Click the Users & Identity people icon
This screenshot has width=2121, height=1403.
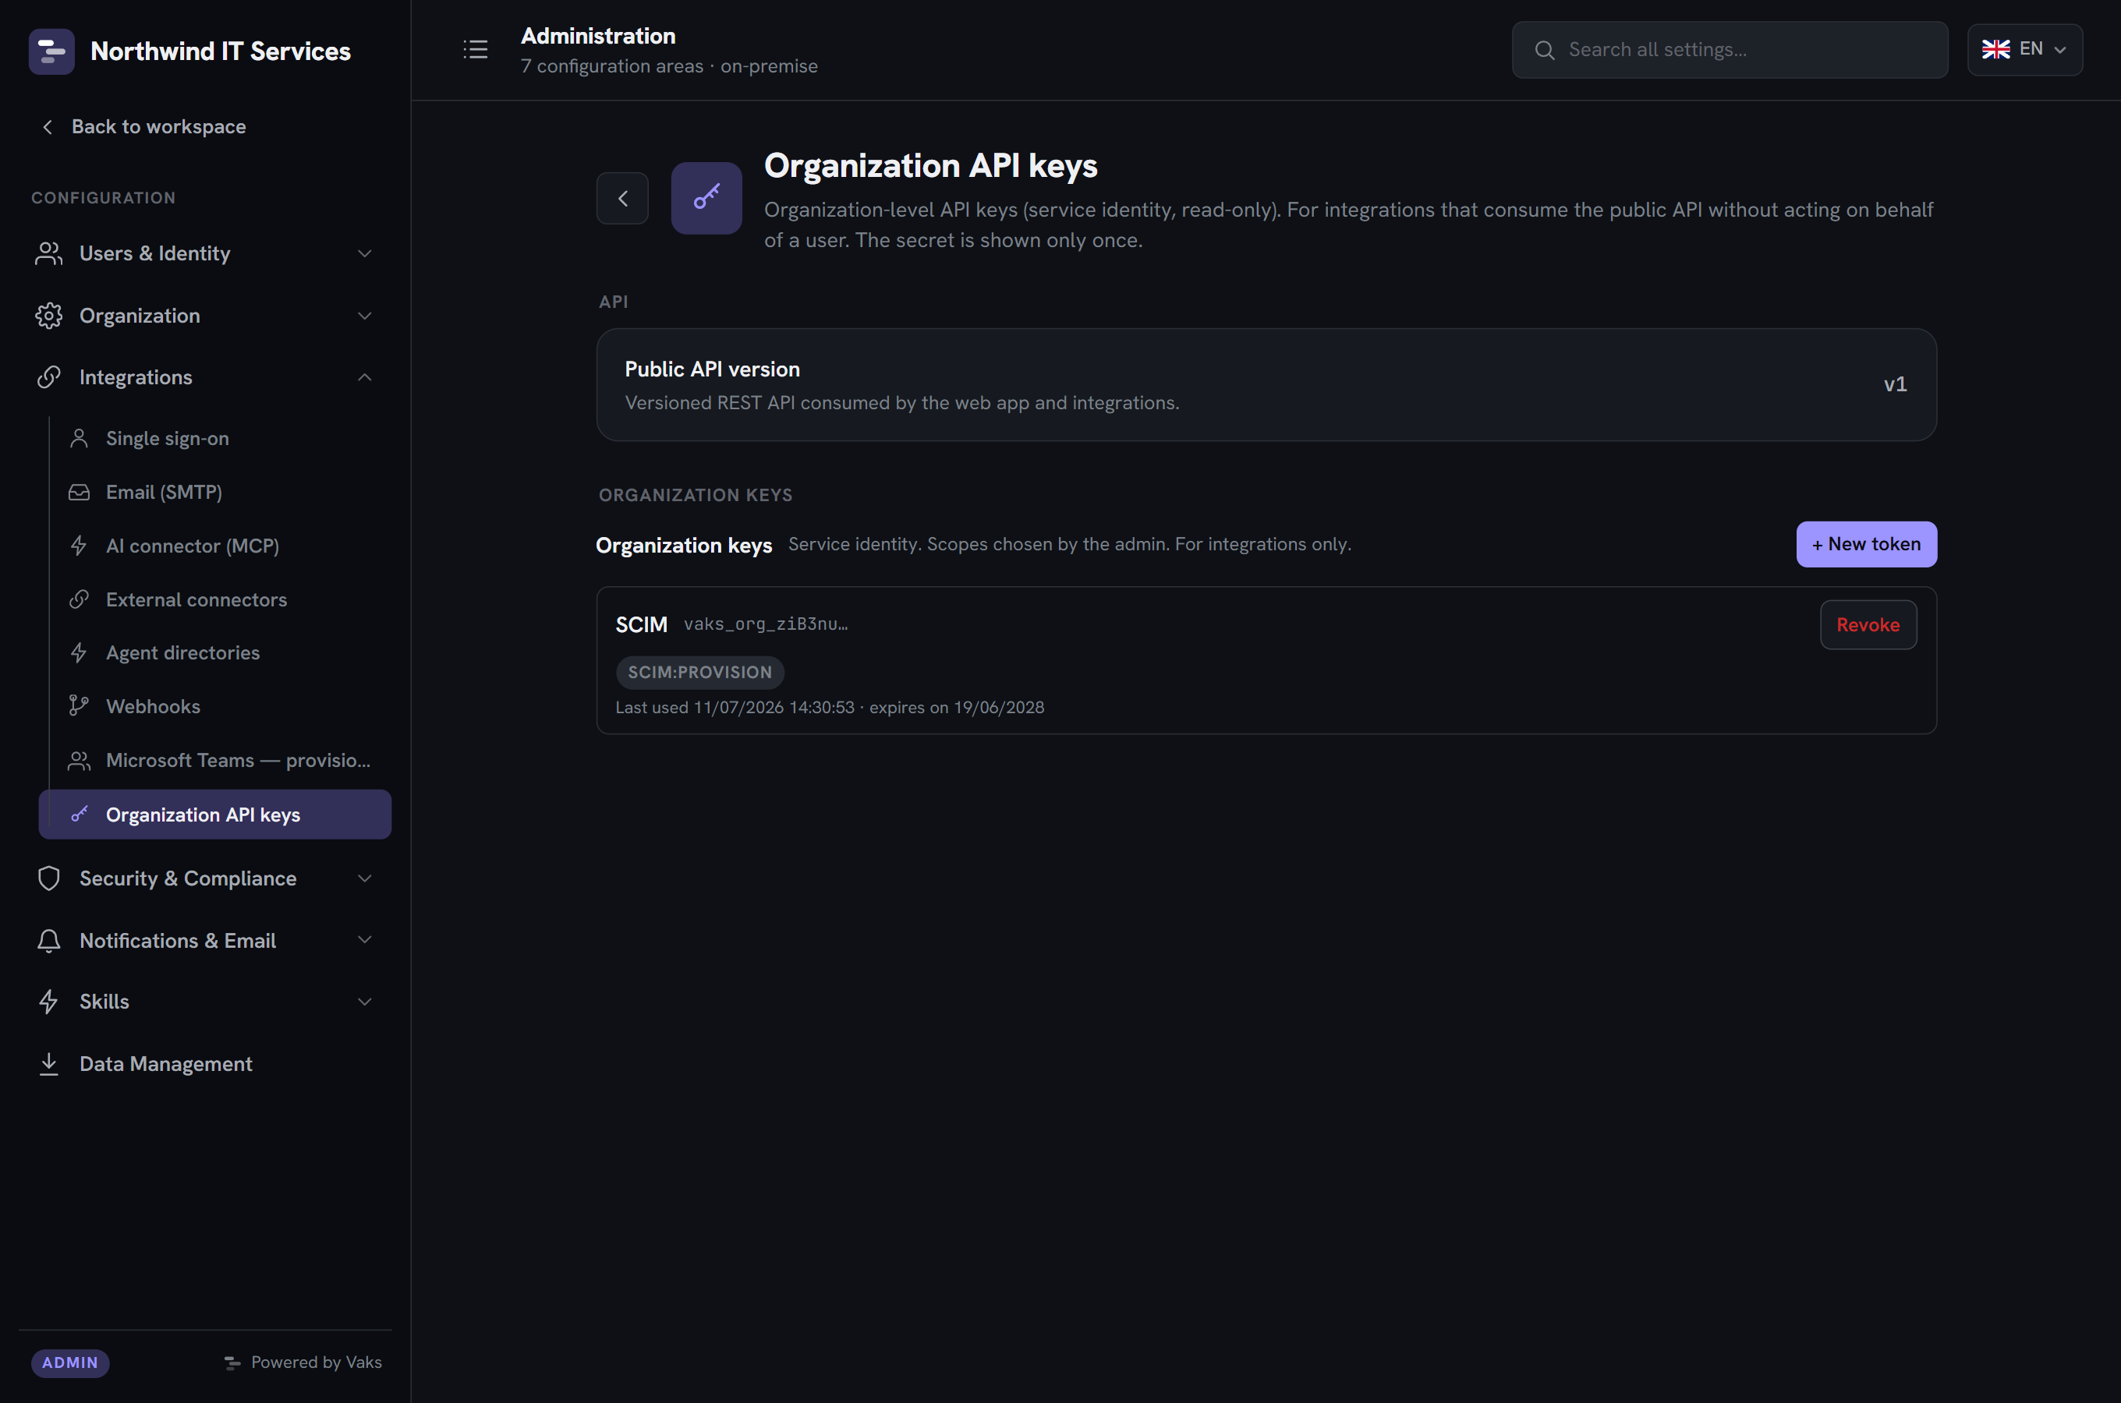point(49,253)
